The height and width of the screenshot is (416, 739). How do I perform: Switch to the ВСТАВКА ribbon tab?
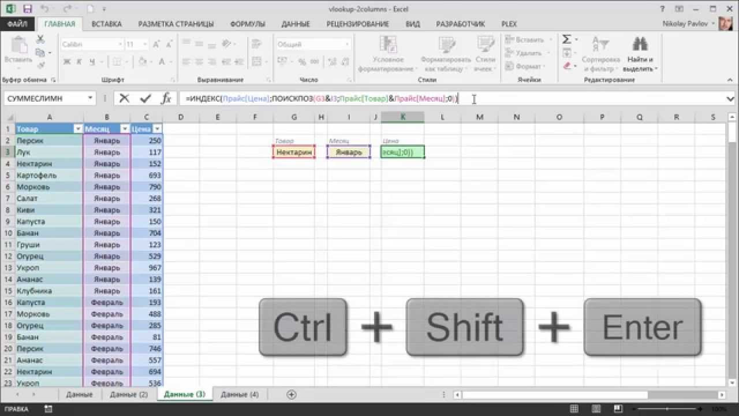(x=106, y=24)
